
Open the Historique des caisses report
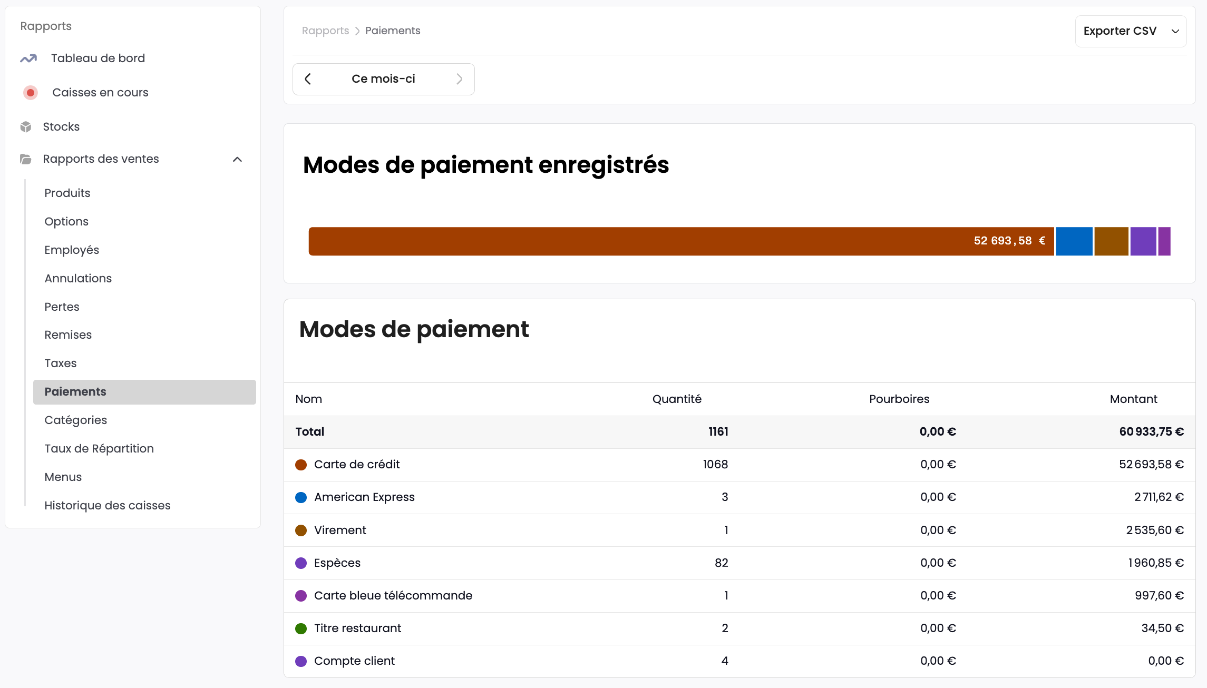pos(107,505)
